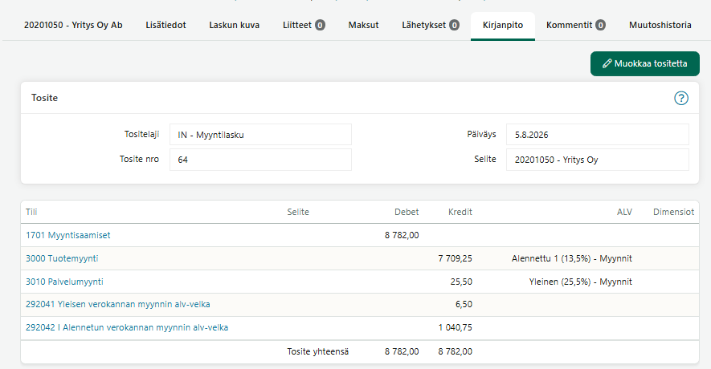This screenshot has width=711, height=369.
Task: Click the Tosite panel heading
Action: (44, 98)
